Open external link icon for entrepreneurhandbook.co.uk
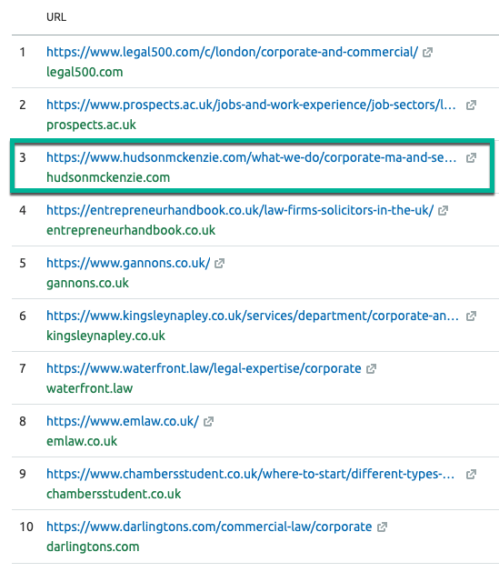The image size is (499, 572). [443, 210]
